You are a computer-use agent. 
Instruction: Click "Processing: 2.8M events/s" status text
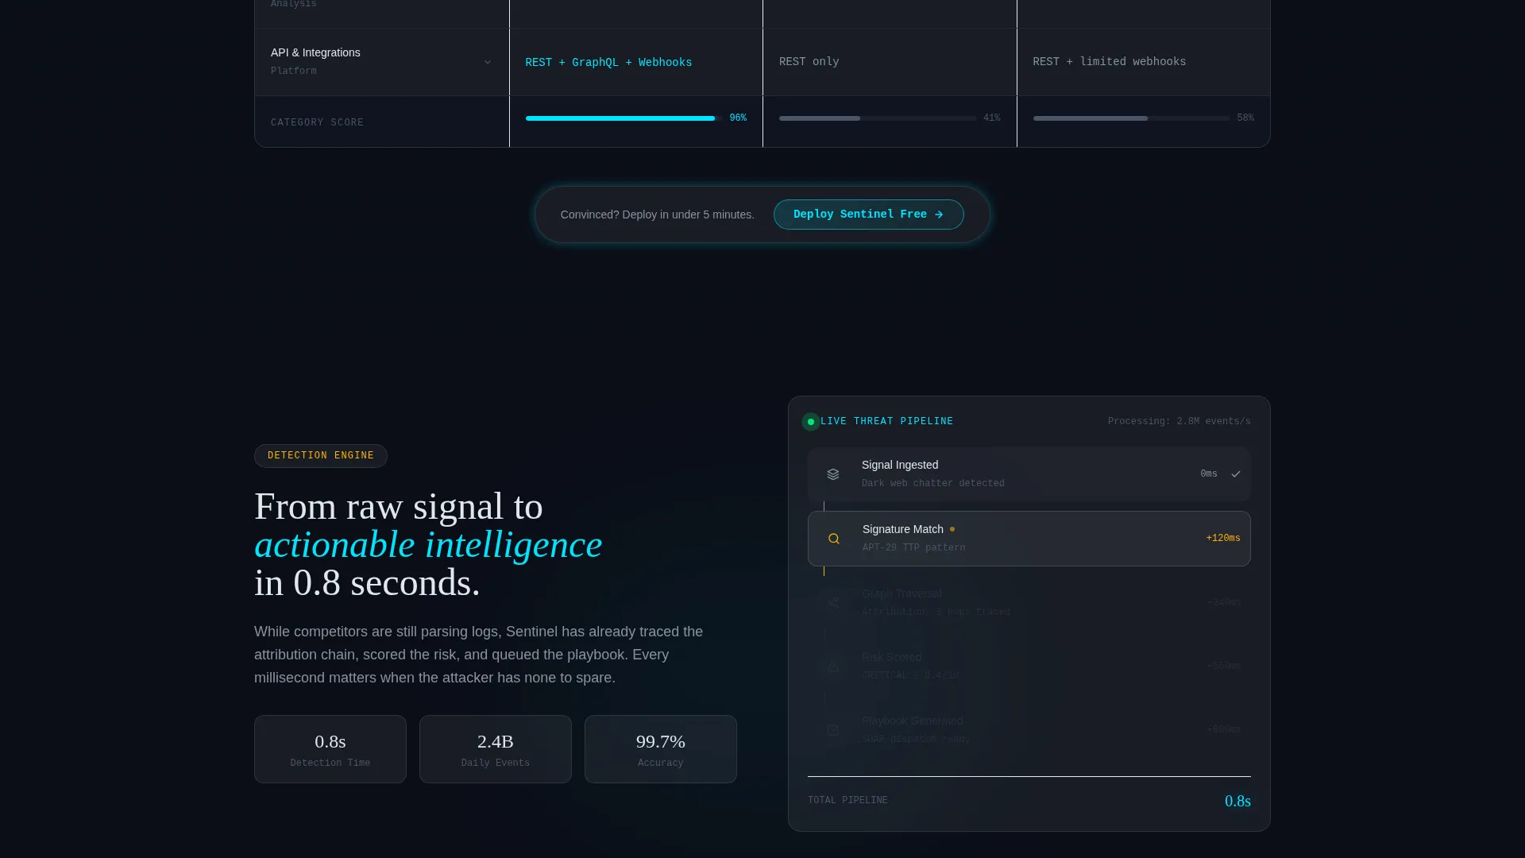point(1179,422)
